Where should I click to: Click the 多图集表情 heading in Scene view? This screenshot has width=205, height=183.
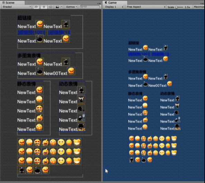pos(29,56)
